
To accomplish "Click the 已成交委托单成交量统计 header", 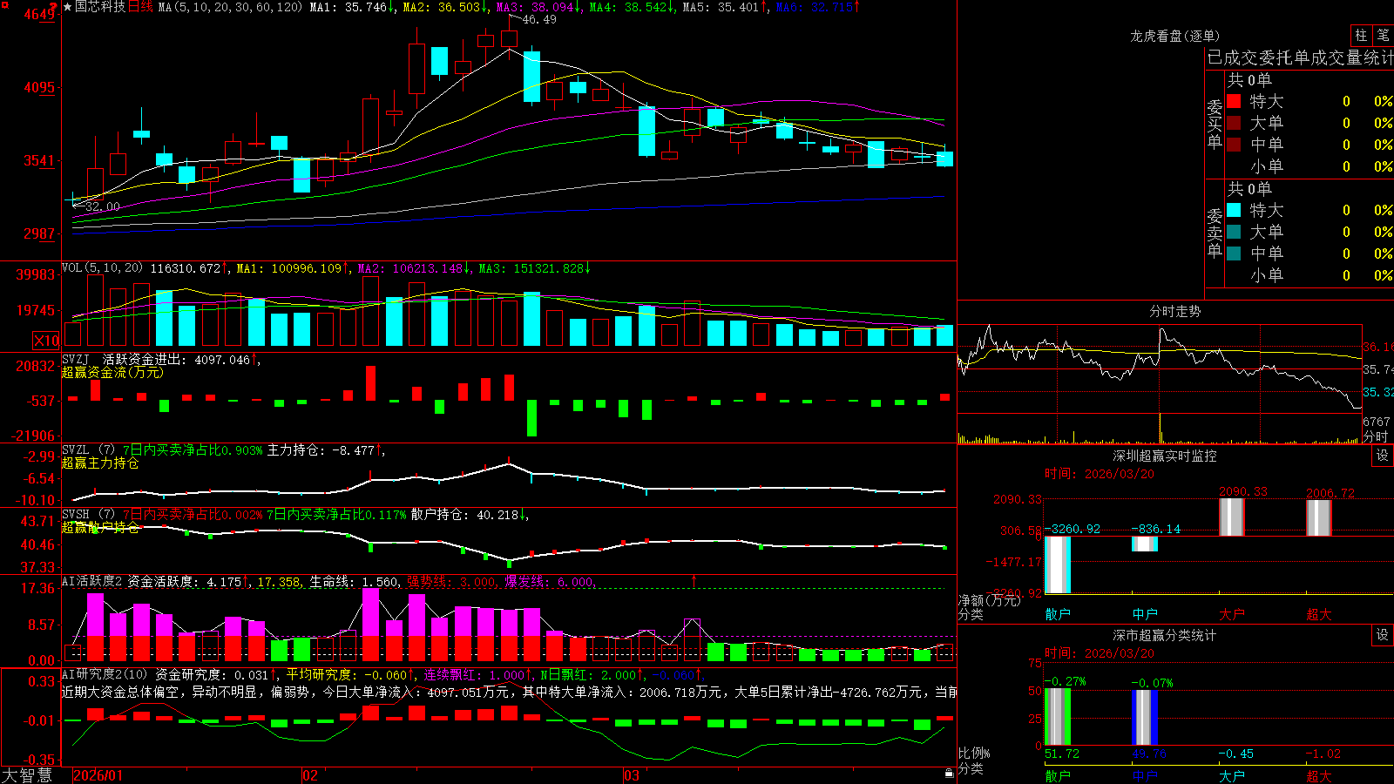I will pyautogui.click(x=1300, y=57).
